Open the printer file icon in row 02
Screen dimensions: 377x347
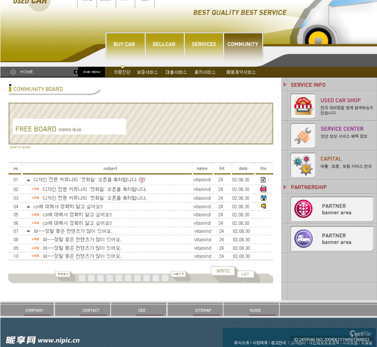click(x=263, y=189)
